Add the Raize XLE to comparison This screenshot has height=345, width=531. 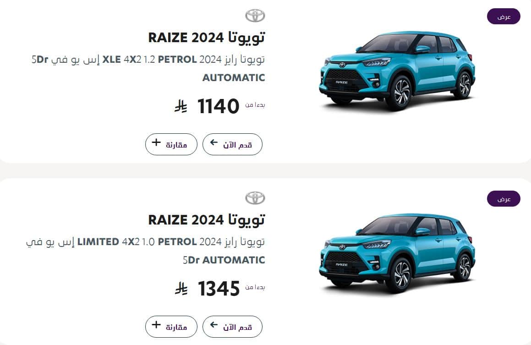[171, 144]
